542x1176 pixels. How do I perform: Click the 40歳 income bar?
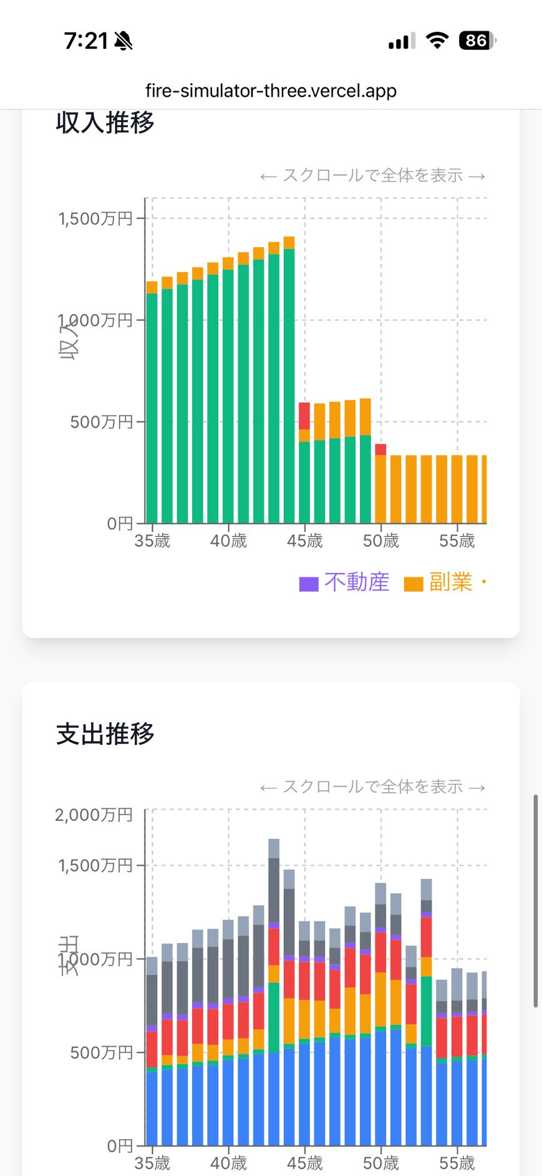tap(228, 390)
